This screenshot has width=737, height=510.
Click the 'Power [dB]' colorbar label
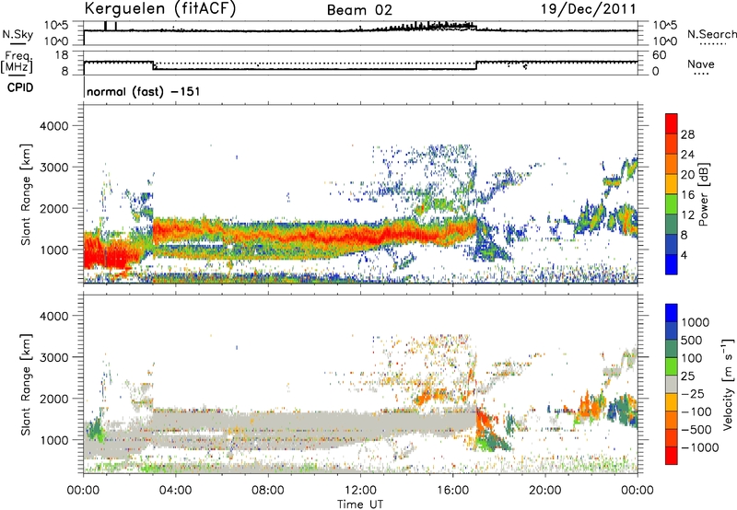tap(703, 194)
